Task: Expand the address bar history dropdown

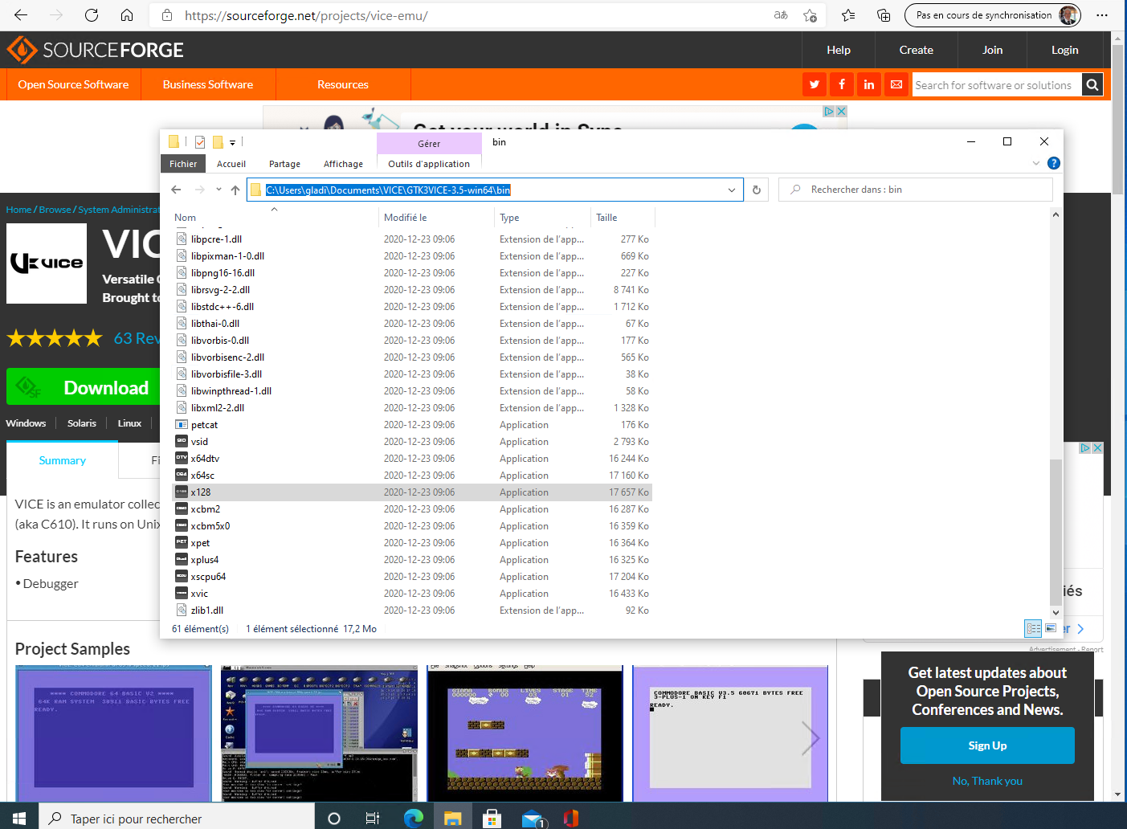Action: point(731,190)
